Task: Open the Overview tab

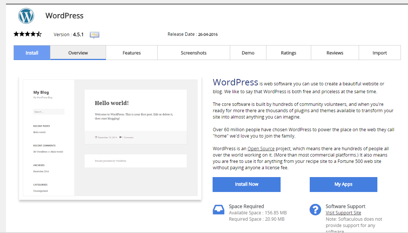Action: (78, 53)
